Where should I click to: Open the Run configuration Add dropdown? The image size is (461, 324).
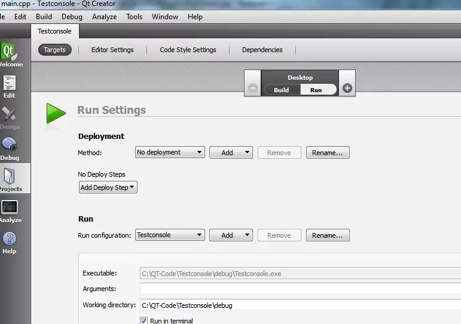(231, 235)
